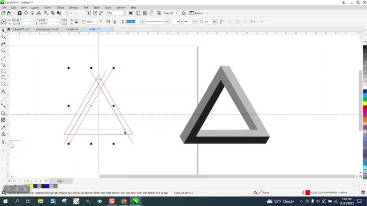367x206 pixels.
Task: Toggle the lock ratio padlock
Action: tap(76, 22)
